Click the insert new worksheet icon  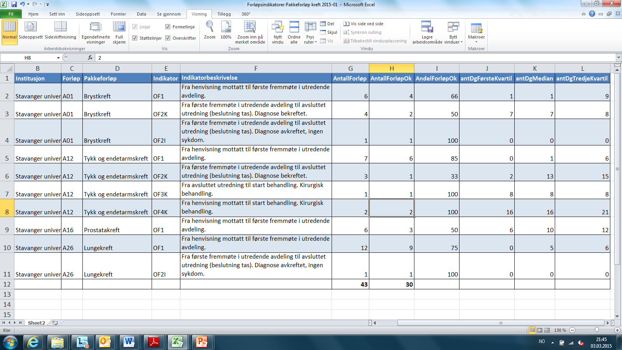click(x=55, y=323)
